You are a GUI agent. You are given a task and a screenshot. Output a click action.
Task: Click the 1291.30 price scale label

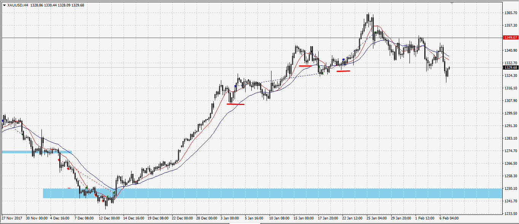pyautogui.click(x=511, y=126)
